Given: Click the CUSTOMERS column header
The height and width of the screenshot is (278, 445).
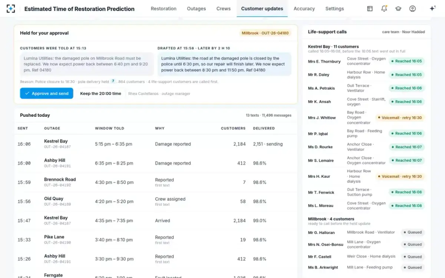Looking at the screenshot, I should tap(233, 128).
